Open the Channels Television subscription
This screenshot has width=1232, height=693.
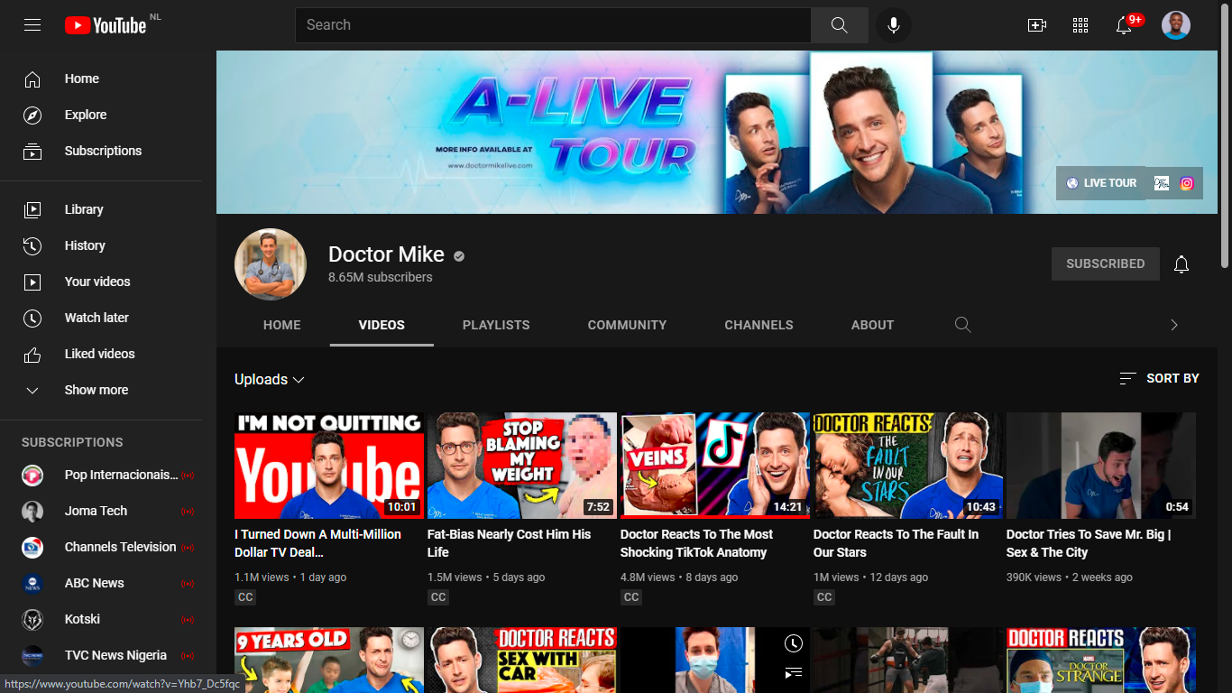(x=101, y=547)
